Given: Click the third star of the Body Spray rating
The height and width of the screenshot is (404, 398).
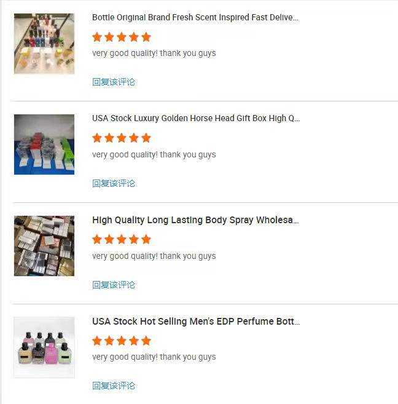Looking at the screenshot, I should 122,239.
